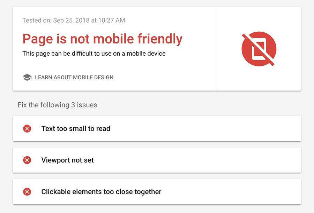314x213 pixels.
Task: Click red X icon beside Viewport not set
Action: click(x=27, y=160)
